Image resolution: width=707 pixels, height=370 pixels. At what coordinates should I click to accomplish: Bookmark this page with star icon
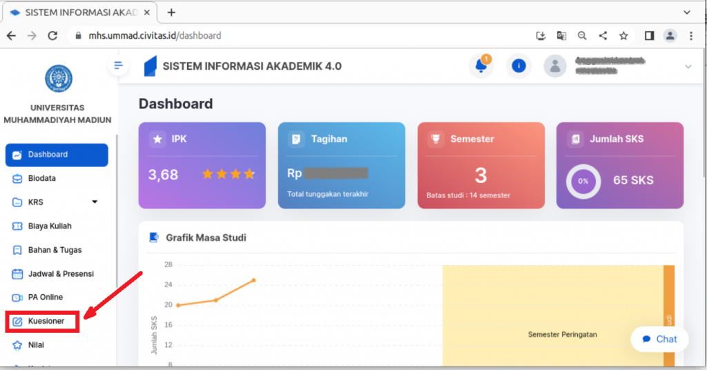pos(623,35)
